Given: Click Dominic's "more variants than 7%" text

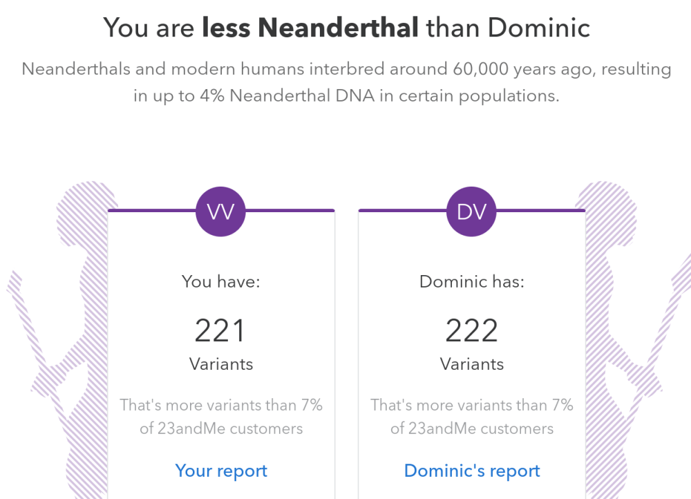Looking at the screenshot, I should tap(472, 417).
